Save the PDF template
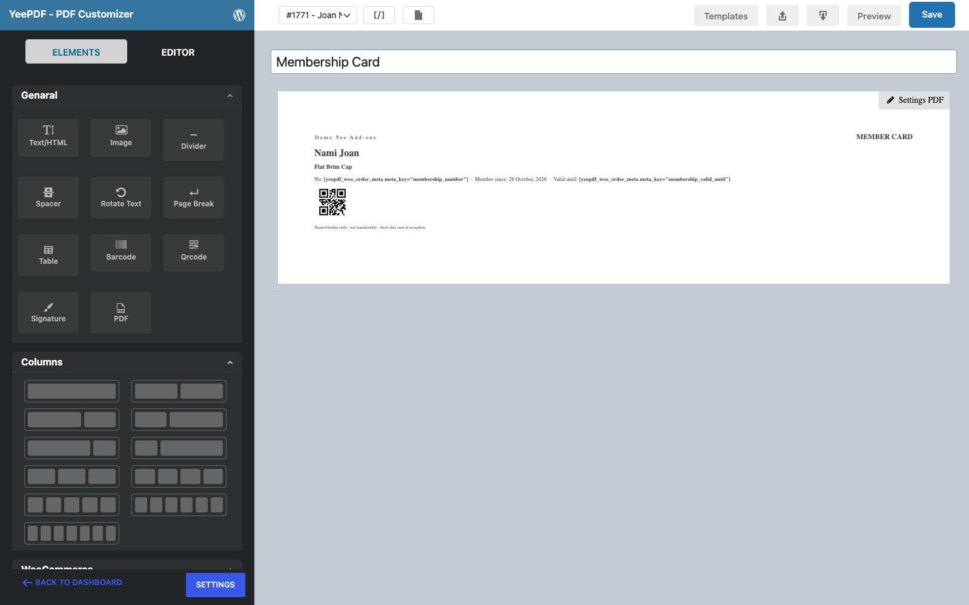The width and height of the screenshot is (969, 605). (932, 15)
